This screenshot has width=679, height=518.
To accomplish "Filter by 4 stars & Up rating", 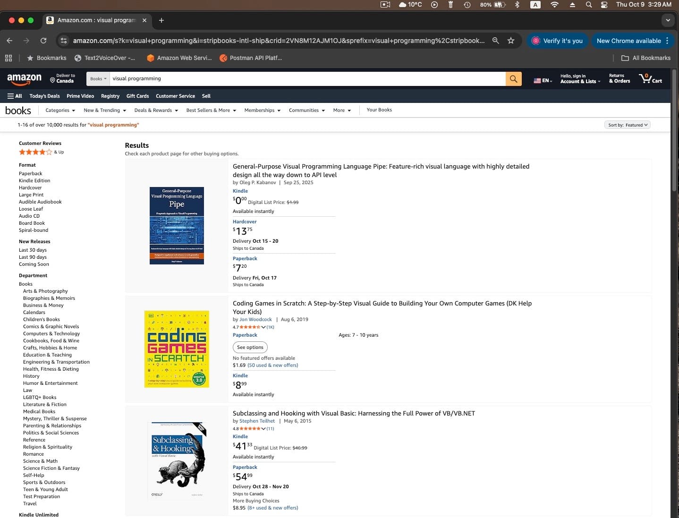I will 41,152.
